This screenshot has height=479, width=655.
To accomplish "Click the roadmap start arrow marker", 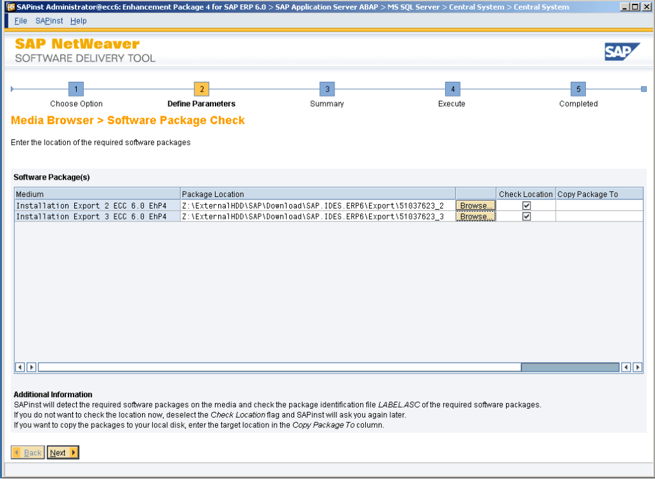I will [x=13, y=89].
